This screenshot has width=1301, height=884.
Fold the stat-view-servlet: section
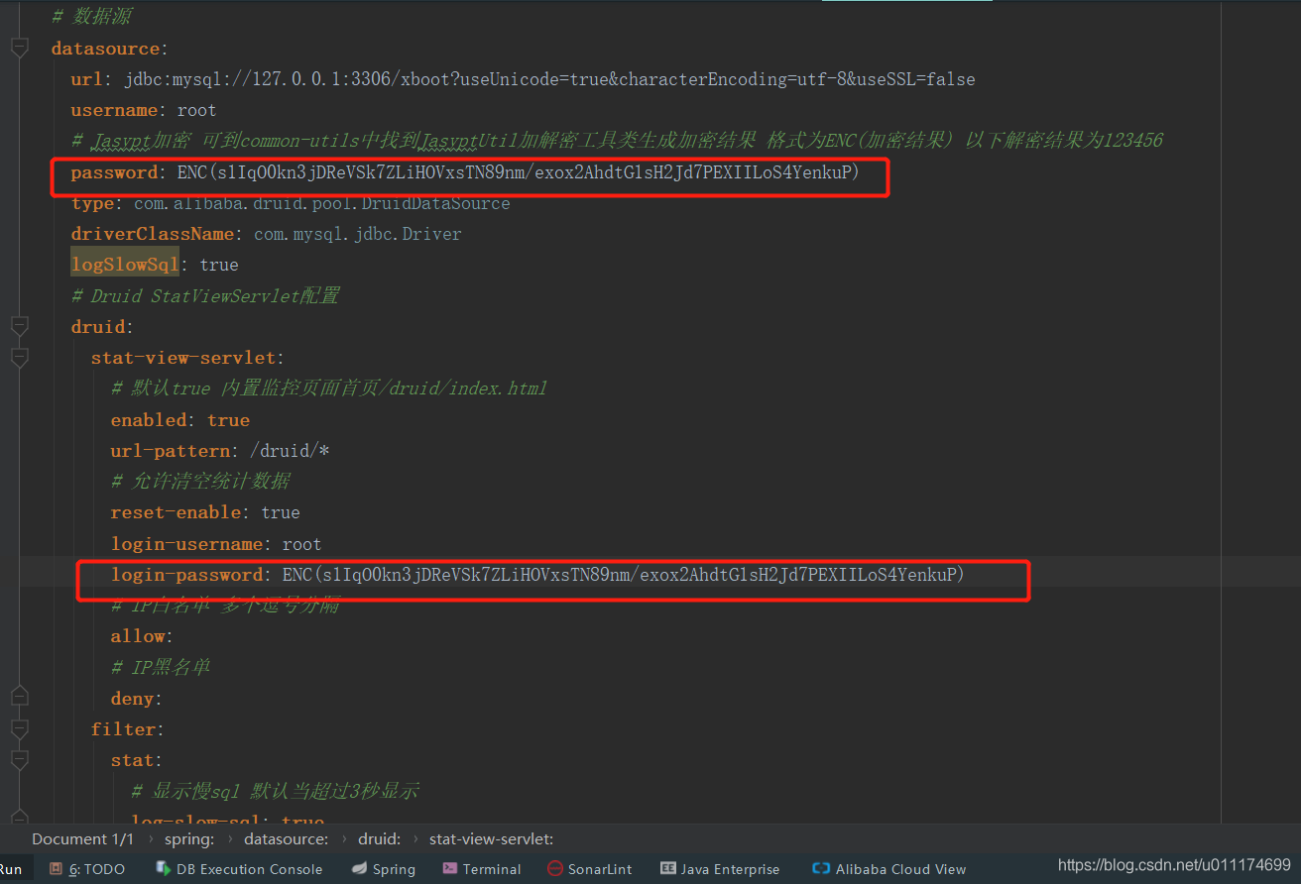pos(19,357)
